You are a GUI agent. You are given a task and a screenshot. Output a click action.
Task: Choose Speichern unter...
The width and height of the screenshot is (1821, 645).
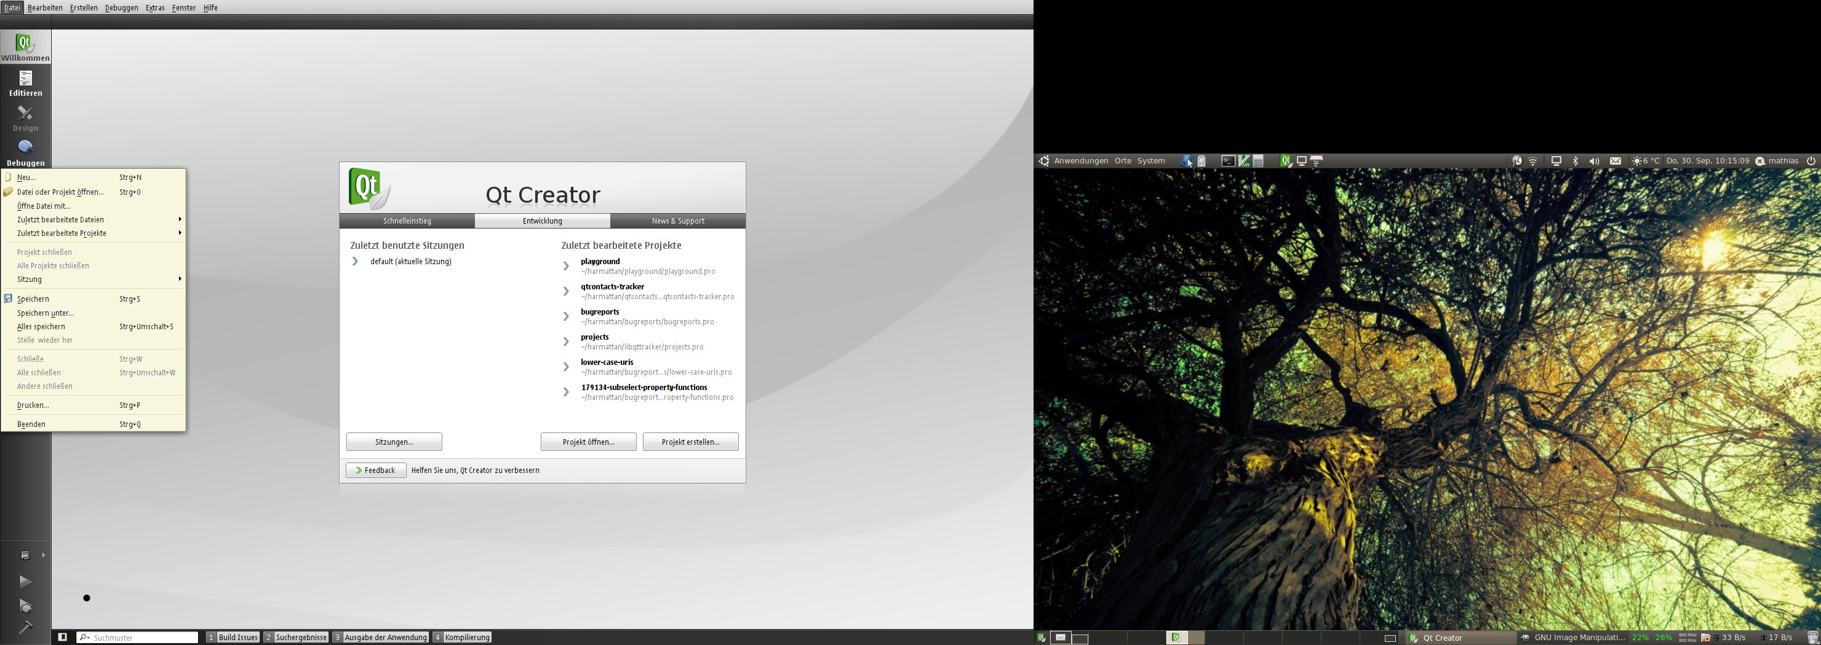click(x=94, y=313)
